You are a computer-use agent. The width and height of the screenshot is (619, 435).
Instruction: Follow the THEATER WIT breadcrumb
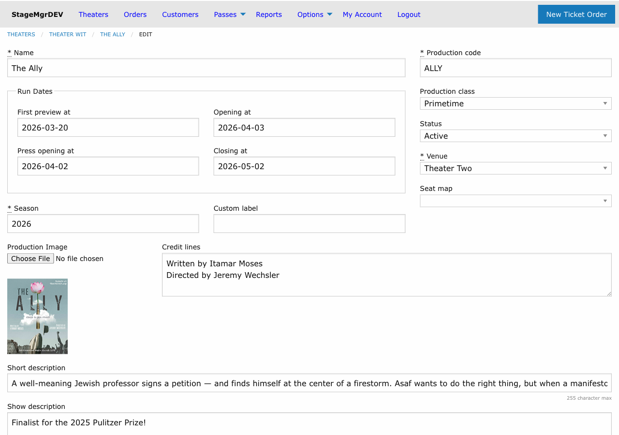(x=68, y=34)
